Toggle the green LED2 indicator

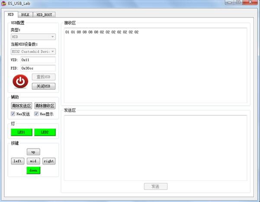45,132
